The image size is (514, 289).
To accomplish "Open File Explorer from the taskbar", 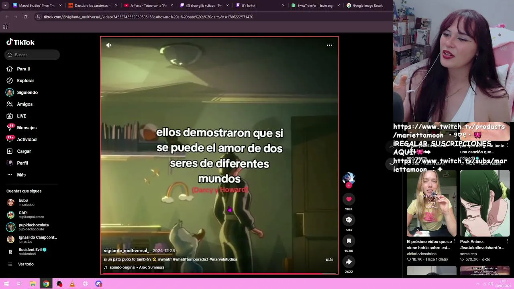I will 33,284.
